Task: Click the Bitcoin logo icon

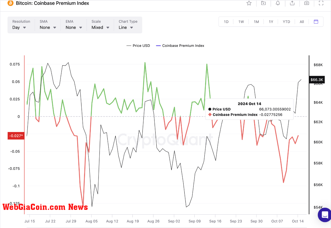Action: click(10, 3)
